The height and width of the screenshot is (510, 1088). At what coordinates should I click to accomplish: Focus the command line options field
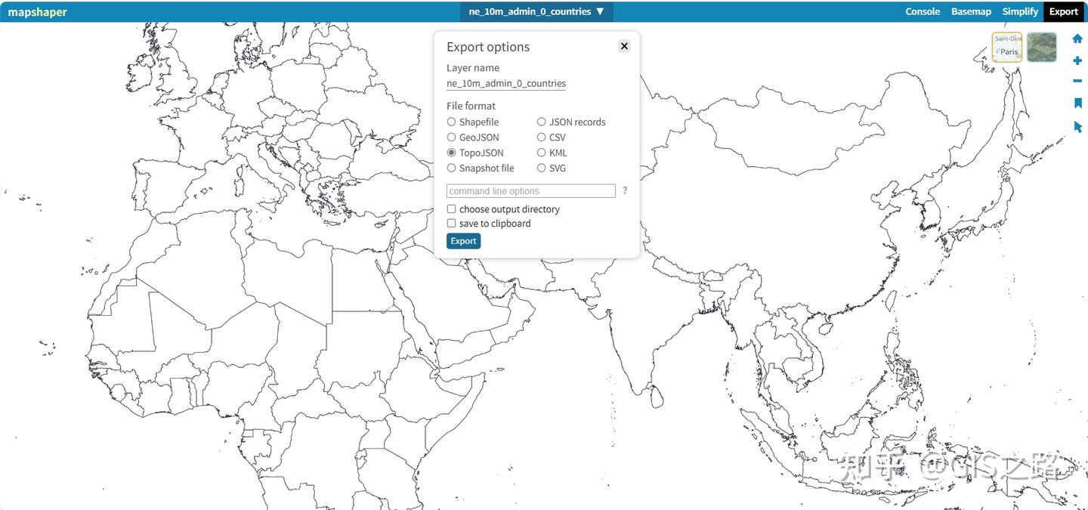(x=531, y=191)
